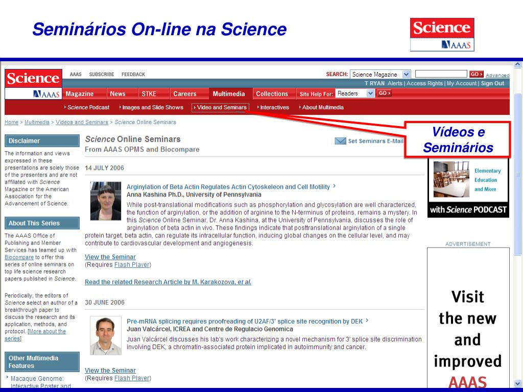Click the Visit the new and improved AAAS advertisement
Screen dimensions: 523x392
coord(468,318)
